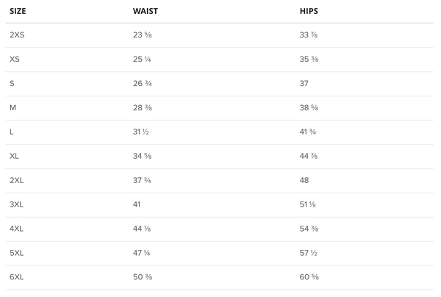Select the XS size label
441x297 pixels.
[15, 60]
